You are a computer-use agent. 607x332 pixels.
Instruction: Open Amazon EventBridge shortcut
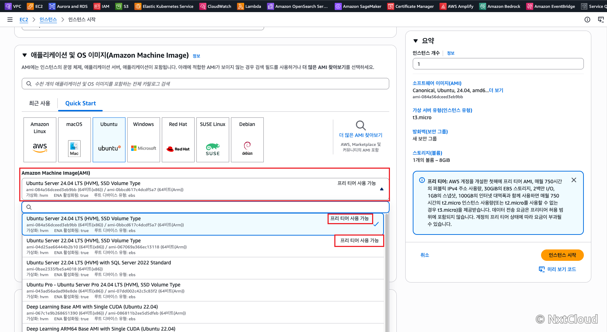[x=551, y=6]
